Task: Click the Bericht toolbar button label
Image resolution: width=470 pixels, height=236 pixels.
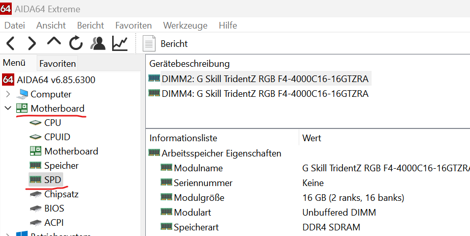Action: (174, 44)
